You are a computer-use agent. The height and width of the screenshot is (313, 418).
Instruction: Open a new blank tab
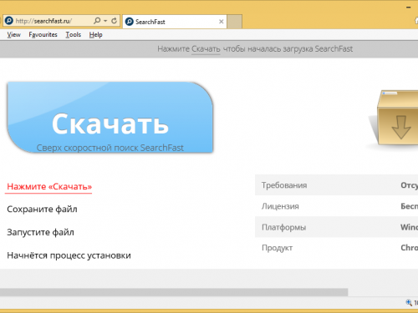coord(234,22)
